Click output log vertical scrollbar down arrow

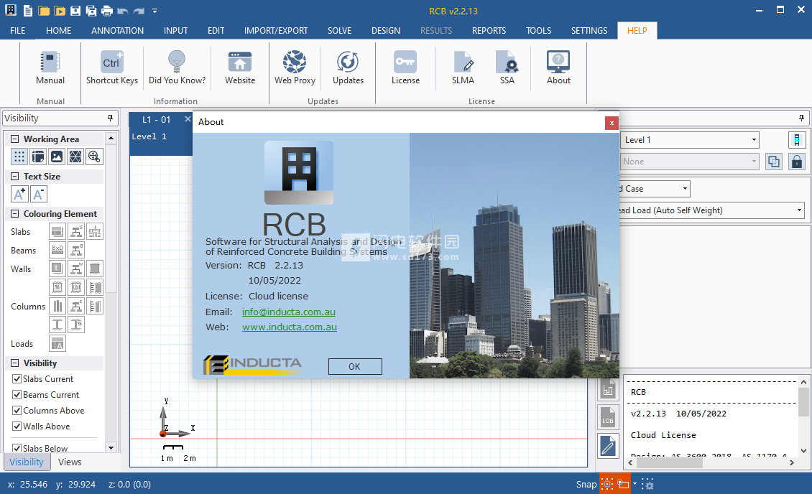[803, 450]
